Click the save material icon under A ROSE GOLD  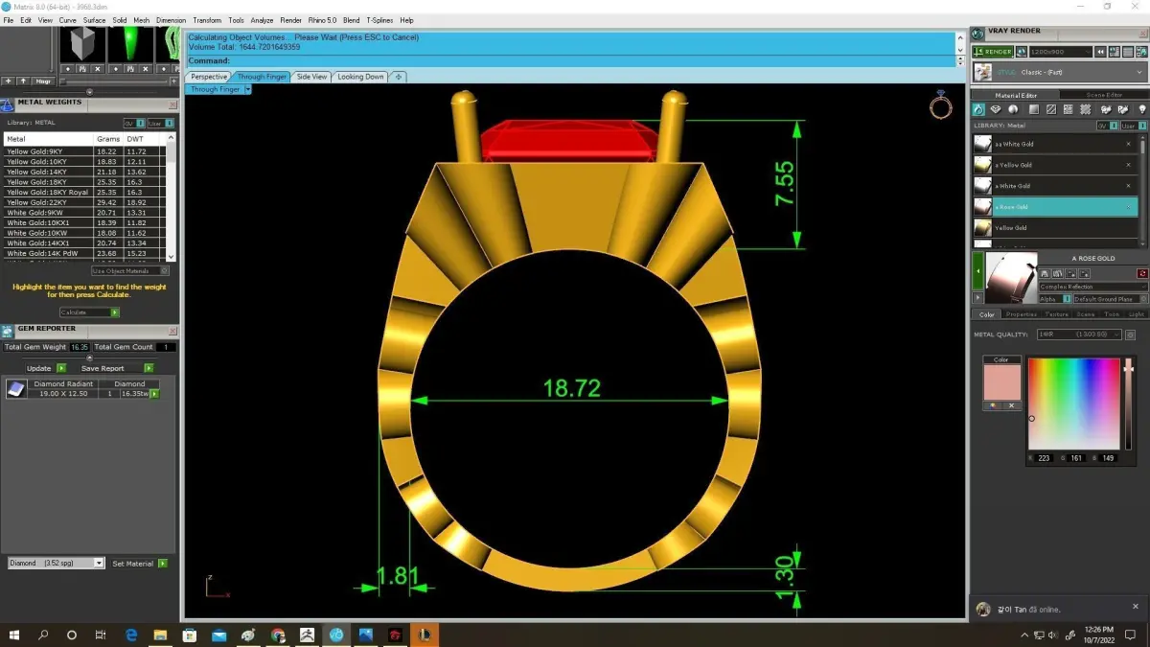coord(1046,274)
